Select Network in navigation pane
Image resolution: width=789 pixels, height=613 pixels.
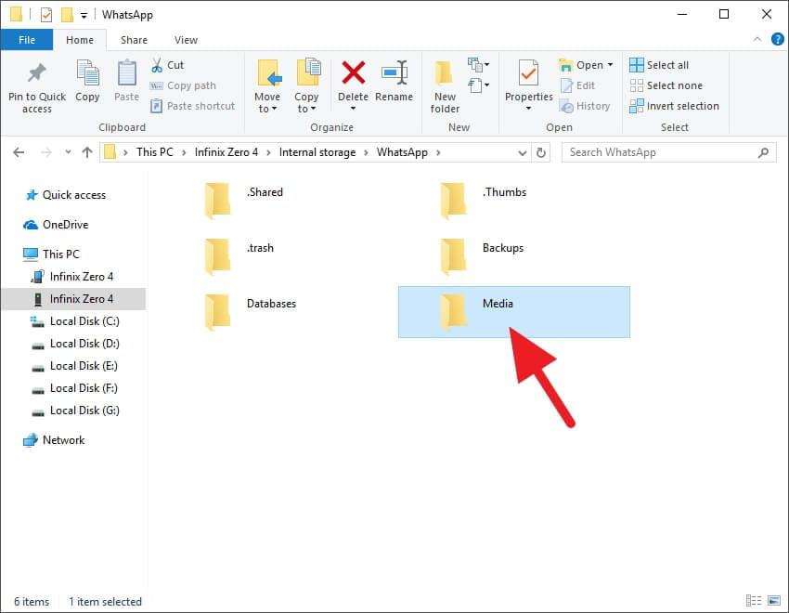54,440
